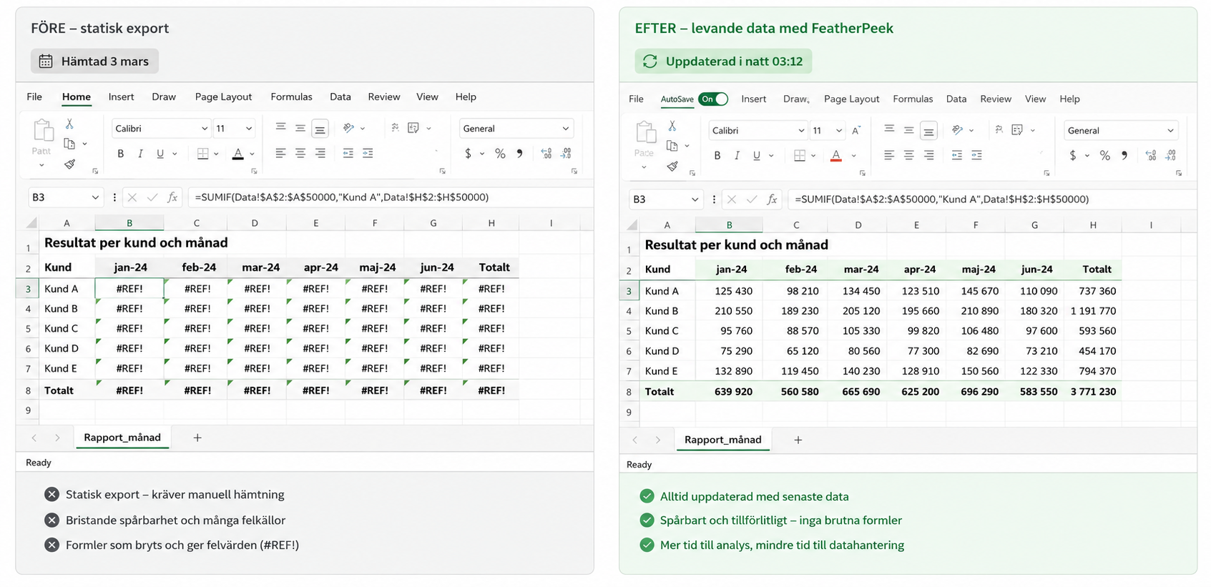Open the File menu in EFTER window
1211x587 pixels.
coord(636,99)
